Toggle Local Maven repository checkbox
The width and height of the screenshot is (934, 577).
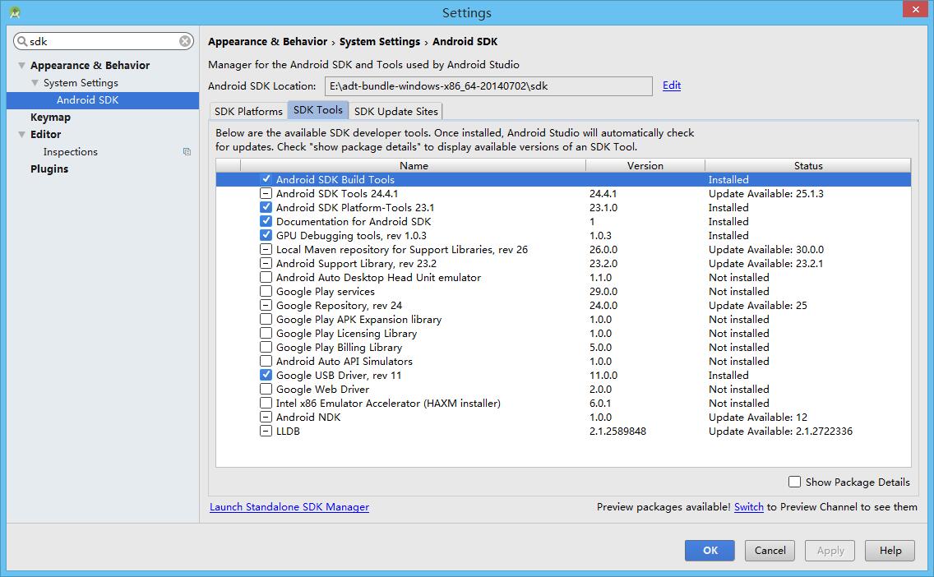[266, 250]
